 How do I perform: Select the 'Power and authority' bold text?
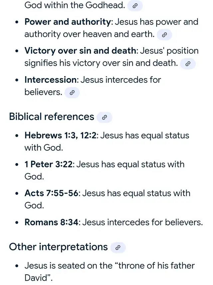coord(68,22)
